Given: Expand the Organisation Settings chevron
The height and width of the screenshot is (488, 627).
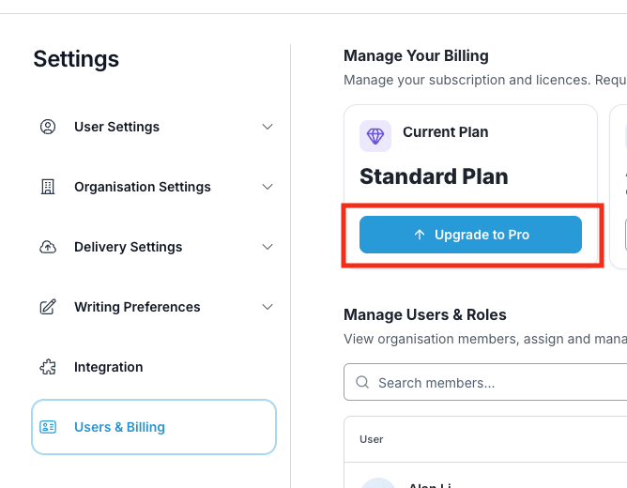Looking at the screenshot, I should click(x=268, y=187).
